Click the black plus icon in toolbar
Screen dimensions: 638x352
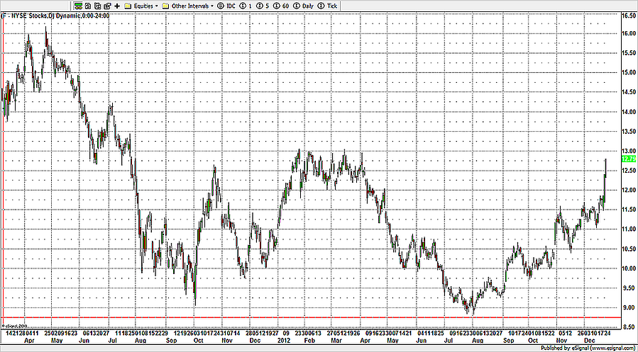click(x=116, y=5)
